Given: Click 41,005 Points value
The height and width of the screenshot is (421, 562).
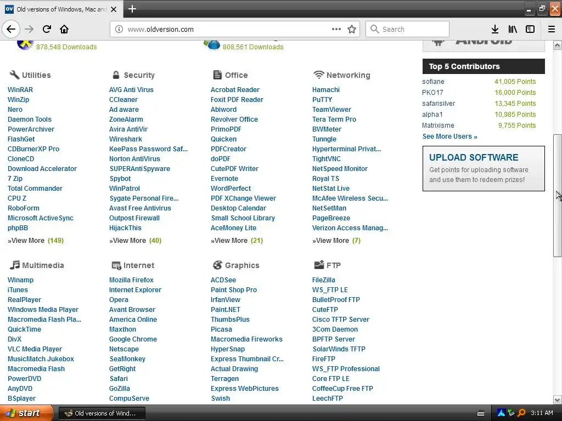Looking at the screenshot, I should 515,82.
